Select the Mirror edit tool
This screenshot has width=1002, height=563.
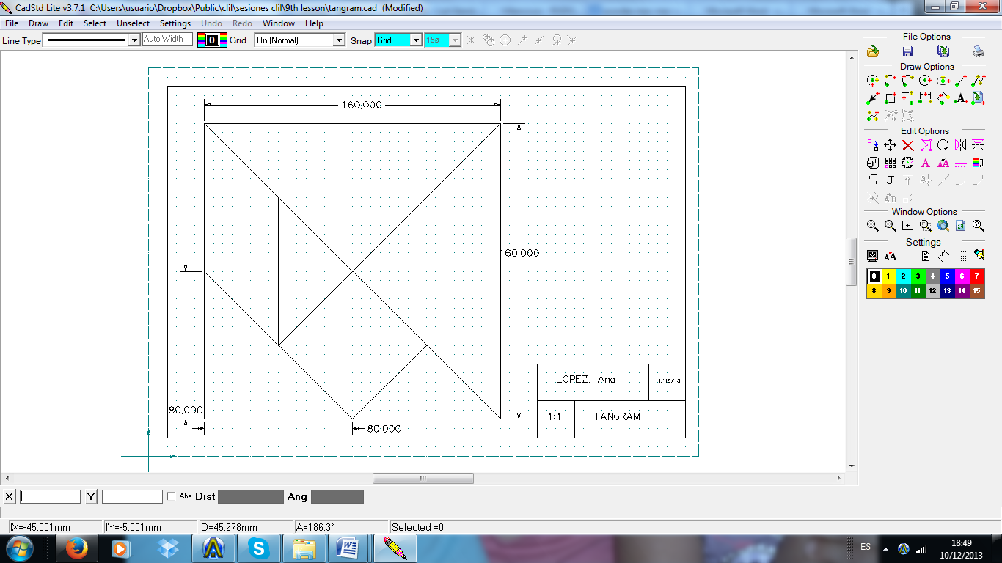coord(961,145)
